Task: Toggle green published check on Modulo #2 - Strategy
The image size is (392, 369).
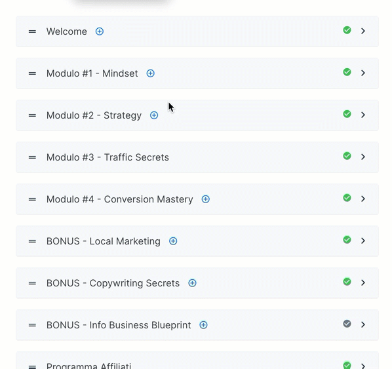Action: coord(347,114)
